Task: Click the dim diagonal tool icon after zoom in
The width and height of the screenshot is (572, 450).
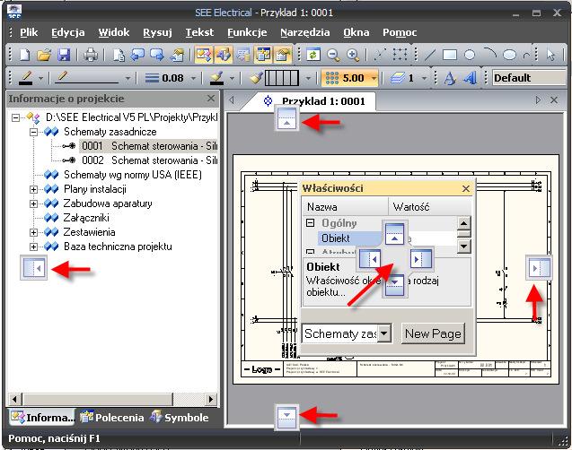Action: click(x=380, y=55)
